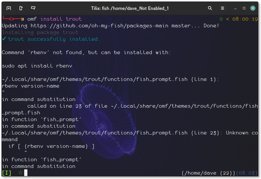Open the Tilix hamburger menu
Viewport: 261px width, 179px height.
point(222,8)
